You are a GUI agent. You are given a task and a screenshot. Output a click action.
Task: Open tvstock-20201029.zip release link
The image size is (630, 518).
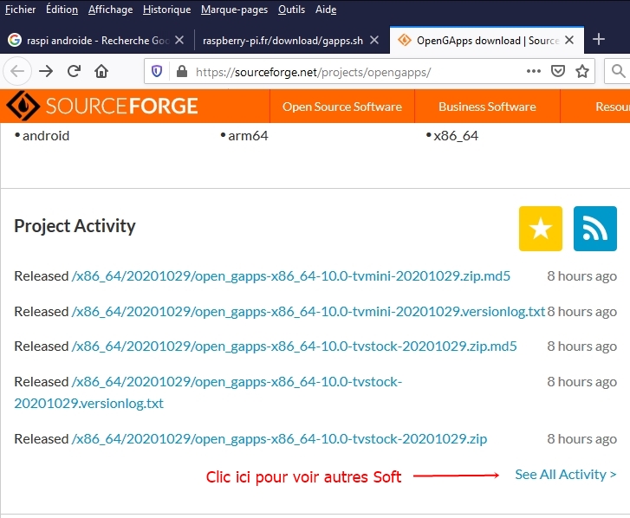pyautogui.click(x=279, y=439)
